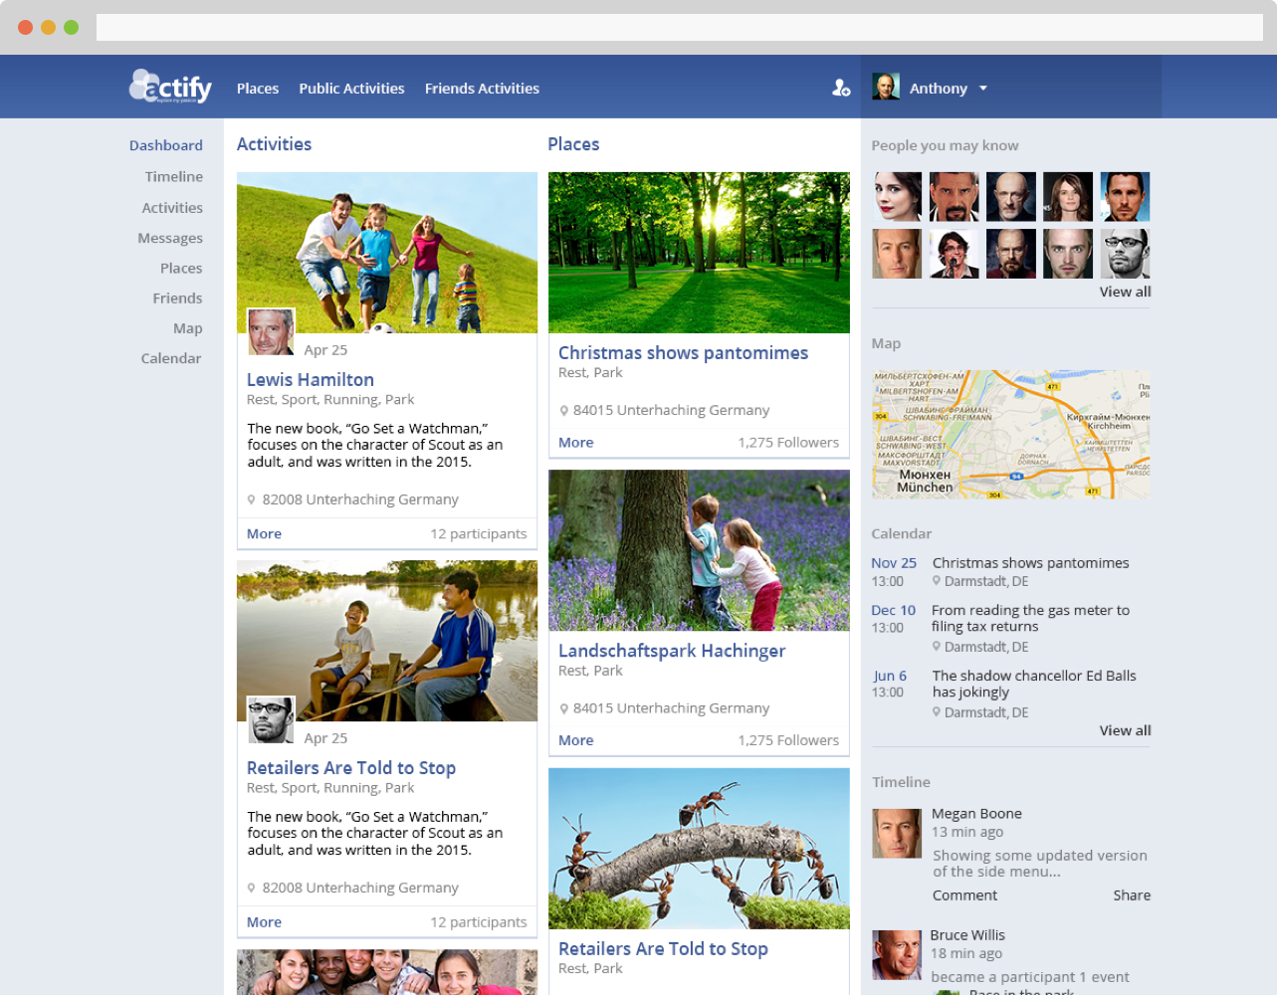
Task: Open the sunny green forest place photo
Action: click(699, 253)
